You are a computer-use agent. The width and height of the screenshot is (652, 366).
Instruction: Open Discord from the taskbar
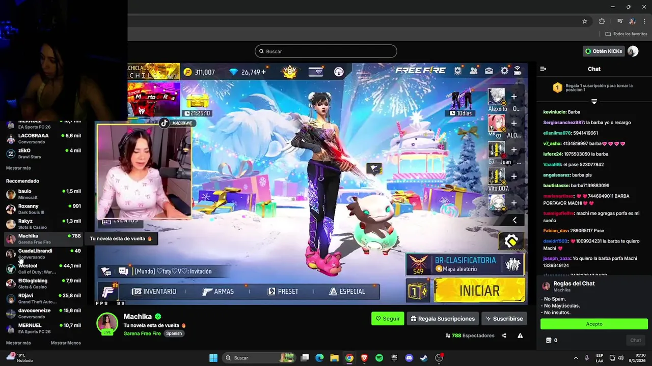409,358
